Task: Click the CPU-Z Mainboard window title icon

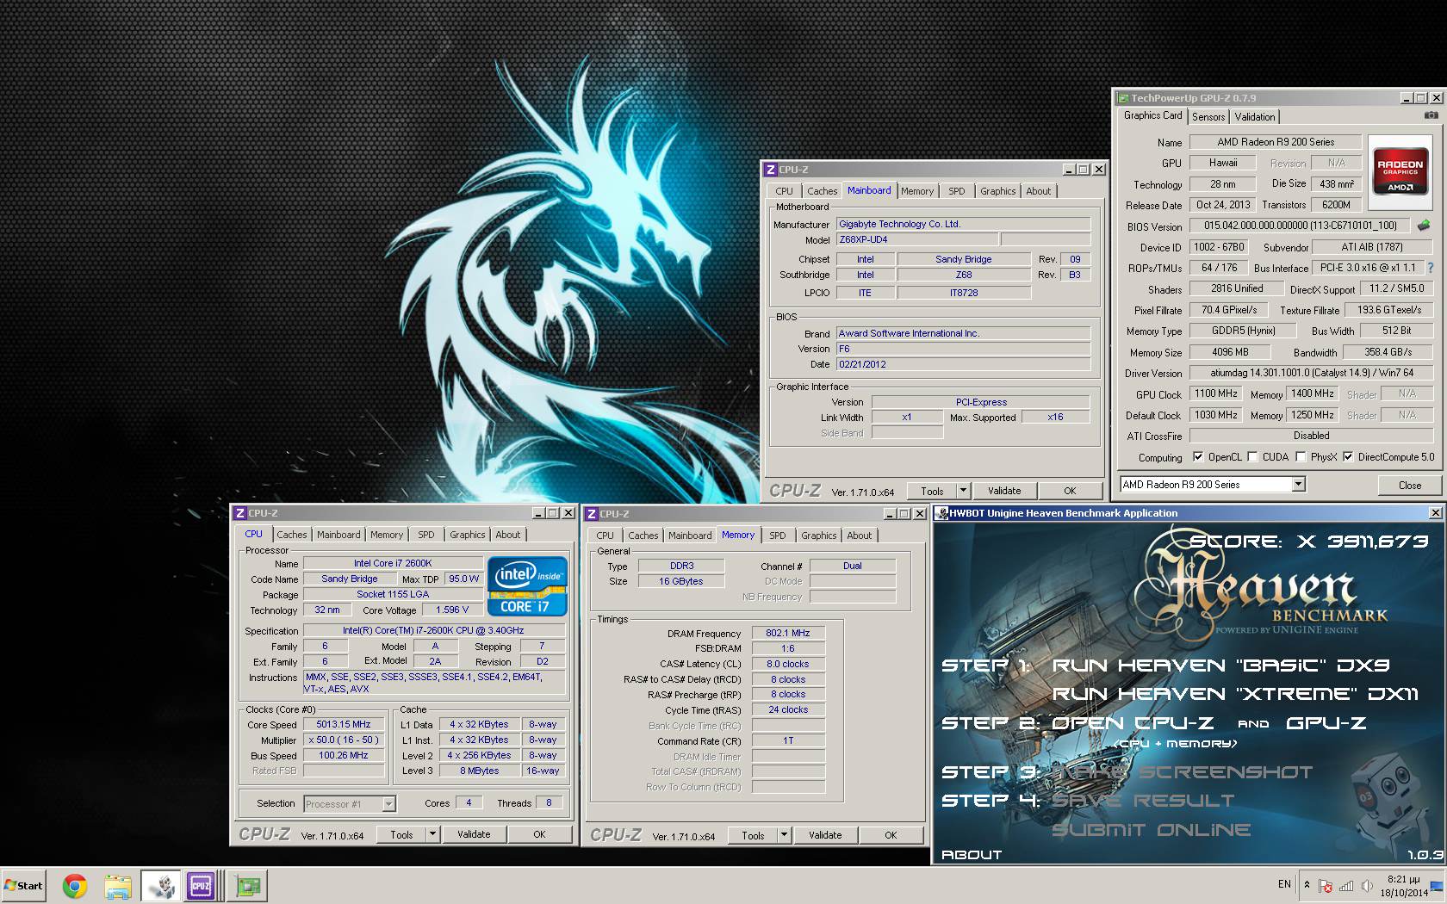Action: [771, 170]
